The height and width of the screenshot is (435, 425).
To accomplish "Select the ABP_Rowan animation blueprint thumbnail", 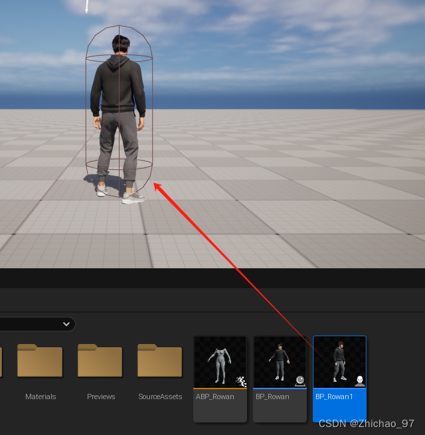I will (x=220, y=362).
